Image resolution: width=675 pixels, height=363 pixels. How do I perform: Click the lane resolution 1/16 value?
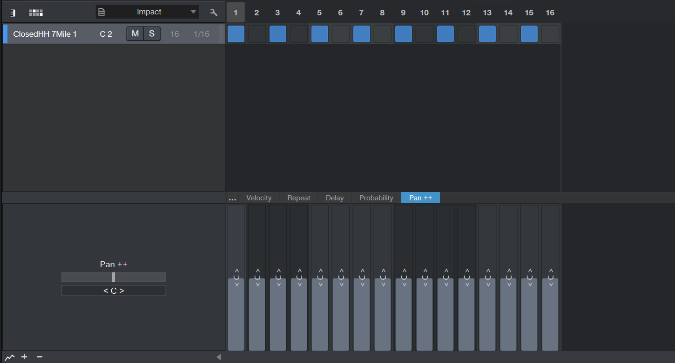point(202,34)
